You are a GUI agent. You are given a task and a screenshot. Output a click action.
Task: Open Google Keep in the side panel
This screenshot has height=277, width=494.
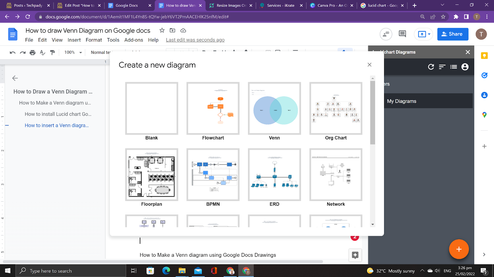coord(484,56)
